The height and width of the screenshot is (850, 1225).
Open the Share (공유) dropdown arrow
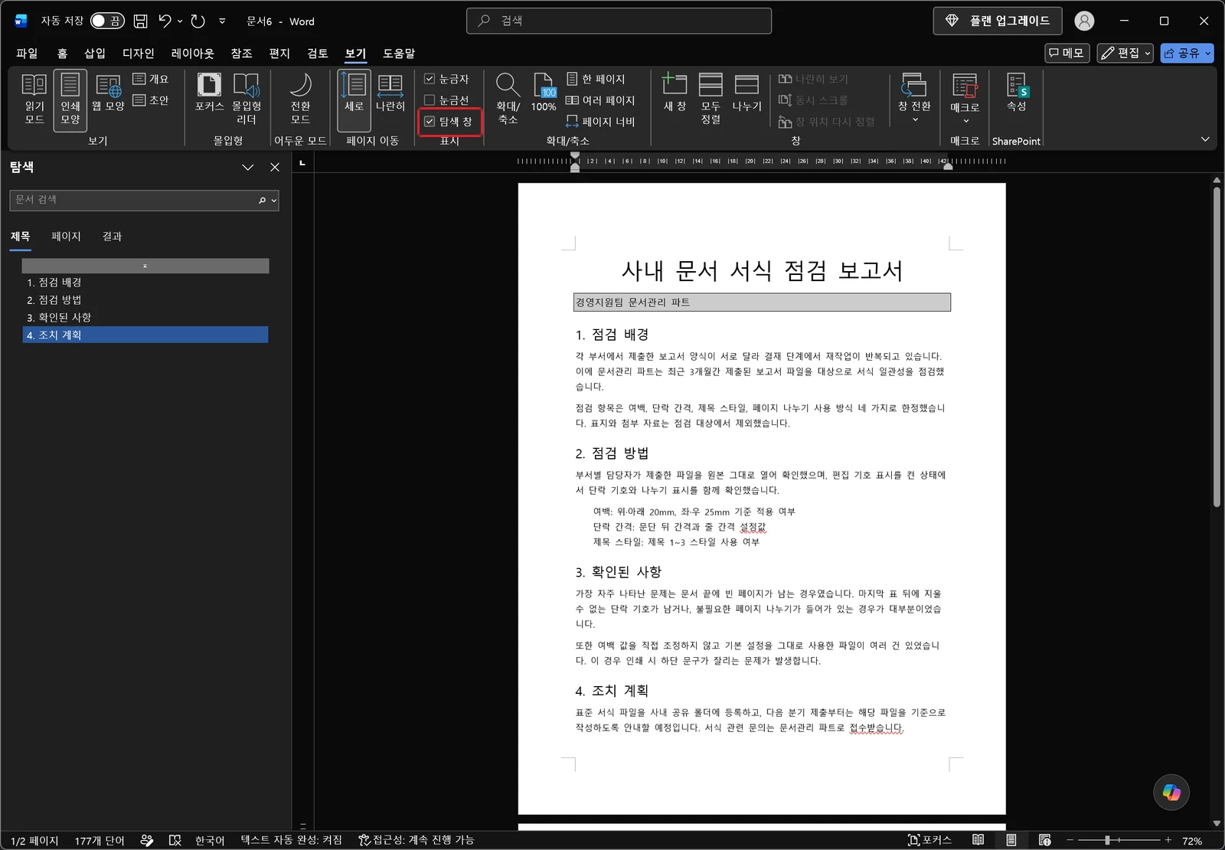coord(1208,53)
